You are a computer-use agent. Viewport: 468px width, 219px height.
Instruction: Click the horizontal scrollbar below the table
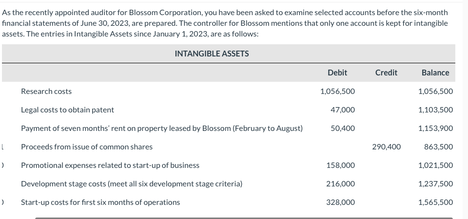[x=244, y=218]
